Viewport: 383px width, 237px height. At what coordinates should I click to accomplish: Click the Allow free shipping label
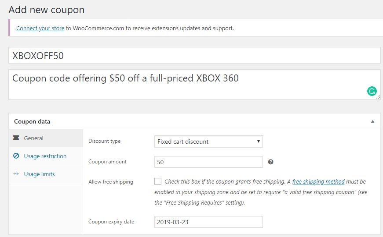coord(111,182)
